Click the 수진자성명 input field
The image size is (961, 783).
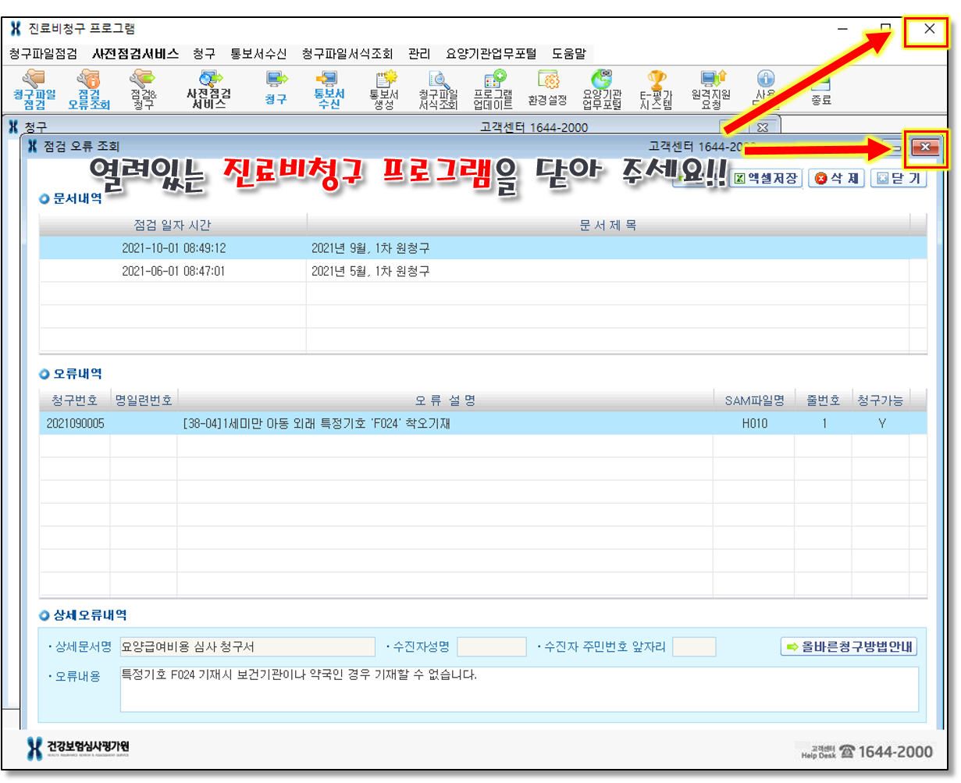pyautogui.click(x=491, y=647)
